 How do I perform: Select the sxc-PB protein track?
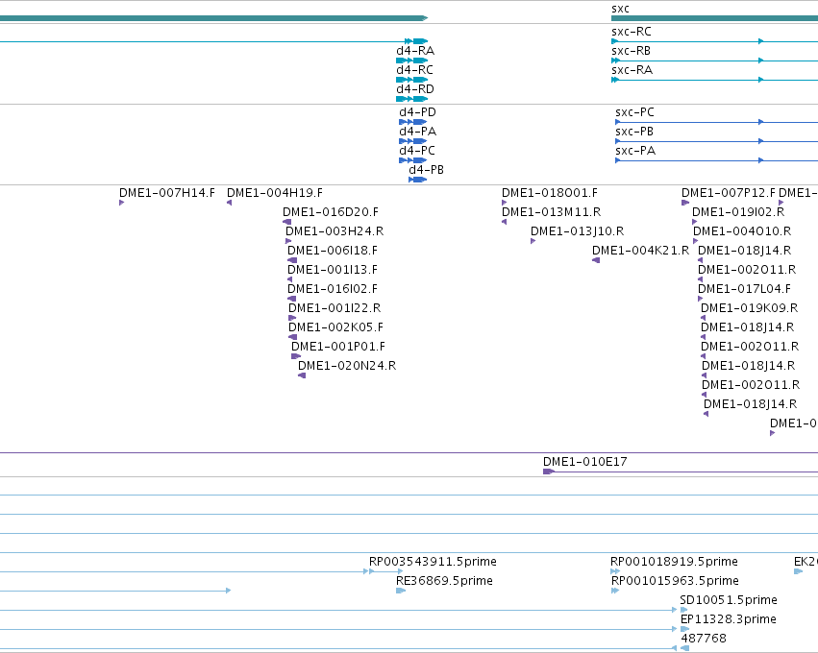pyautogui.click(x=717, y=141)
